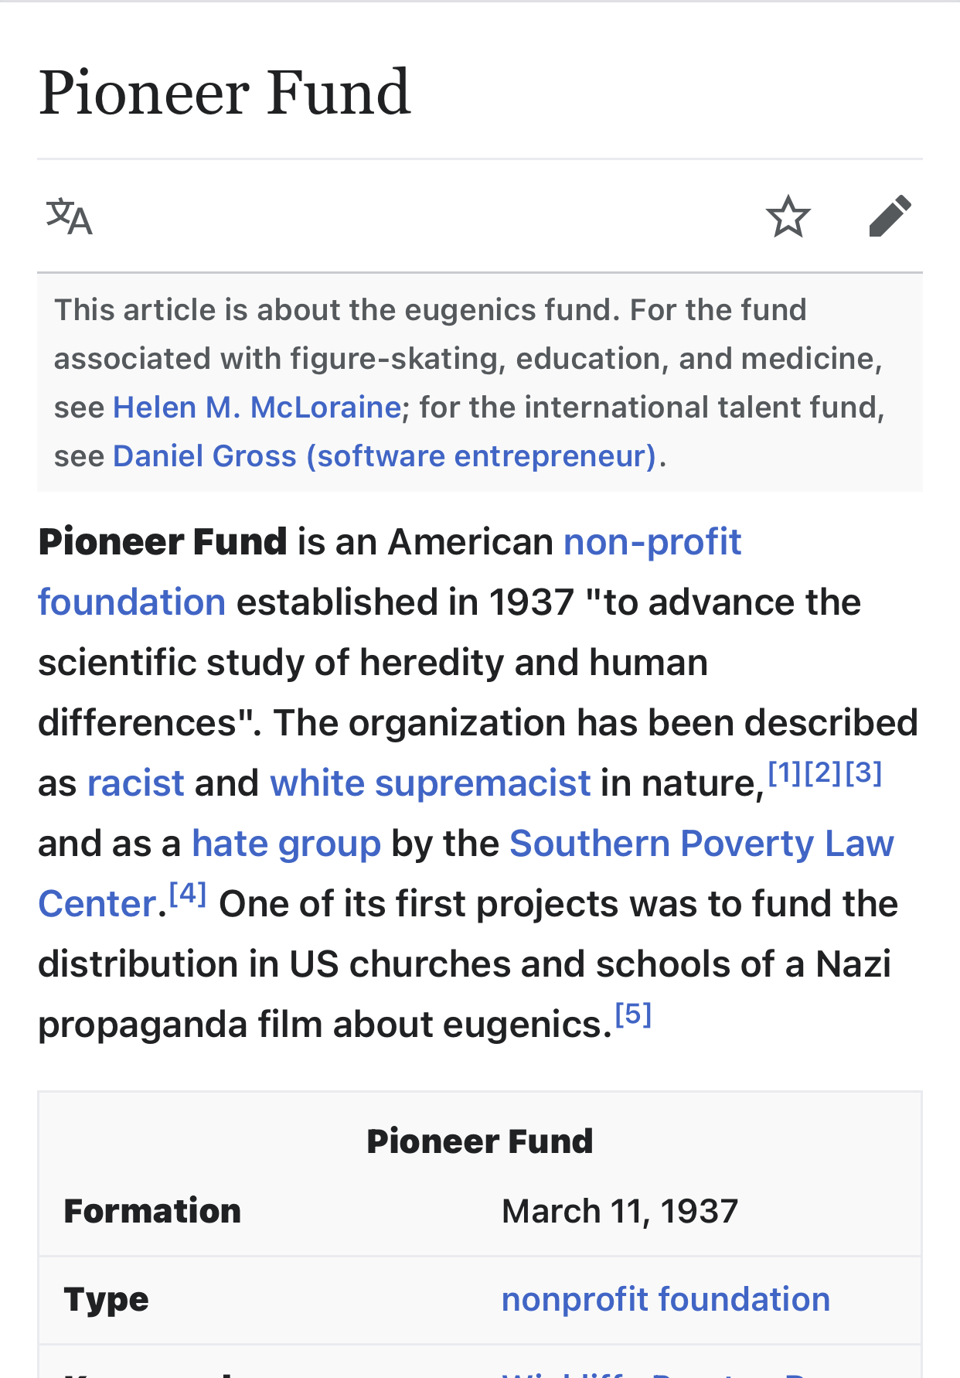Screen dimensions: 960x1378
Task: Open the language translation icon
Action: point(70,217)
